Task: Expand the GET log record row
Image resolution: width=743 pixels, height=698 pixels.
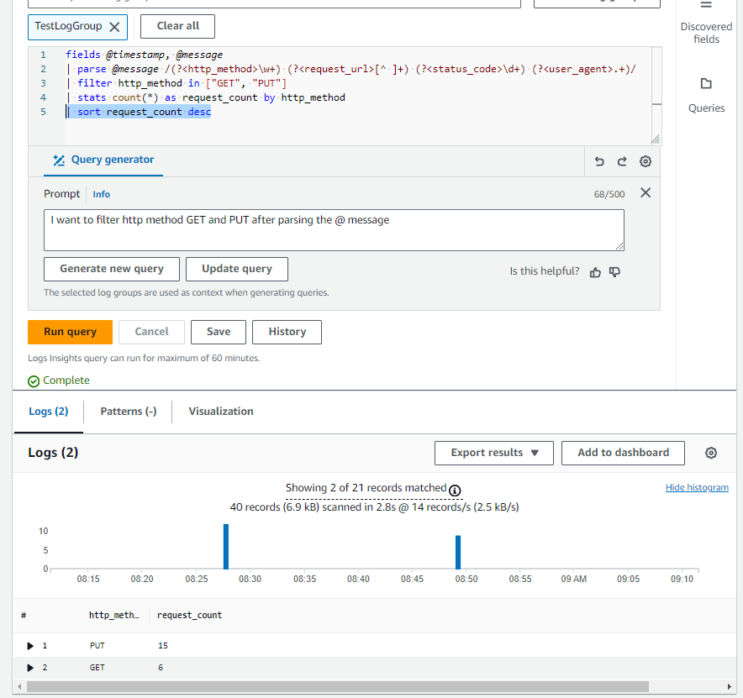Action: [31, 667]
